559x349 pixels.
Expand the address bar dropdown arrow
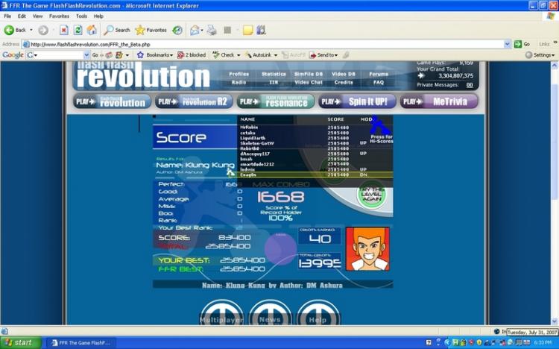[508, 44]
